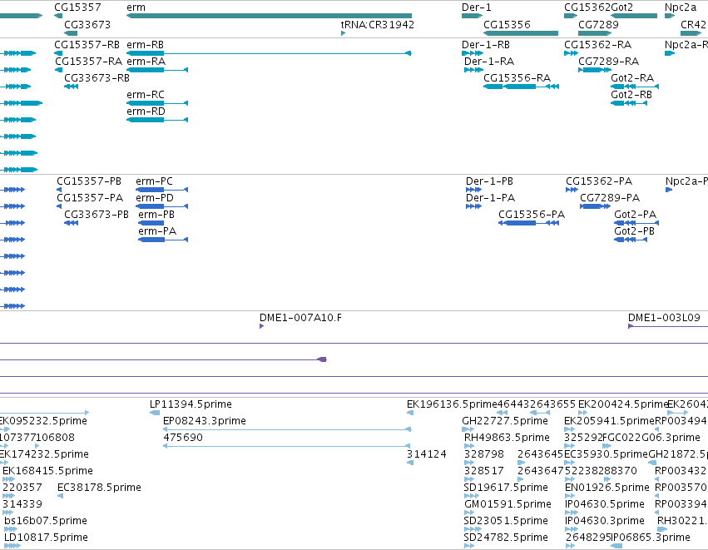This screenshot has width=708, height=550.
Task: Select EST IP04630.3prime
Action: (605, 521)
